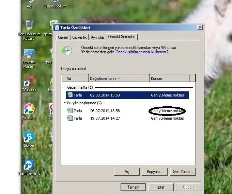Click the Aç button

127,172
